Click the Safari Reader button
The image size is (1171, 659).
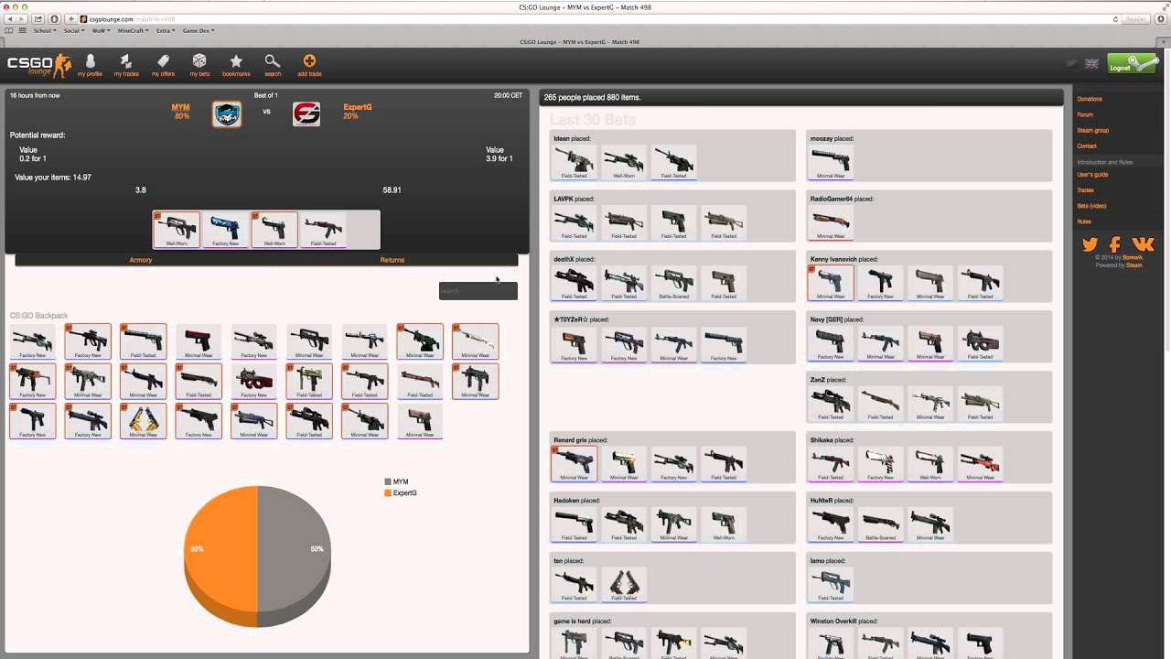point(1136,19)
